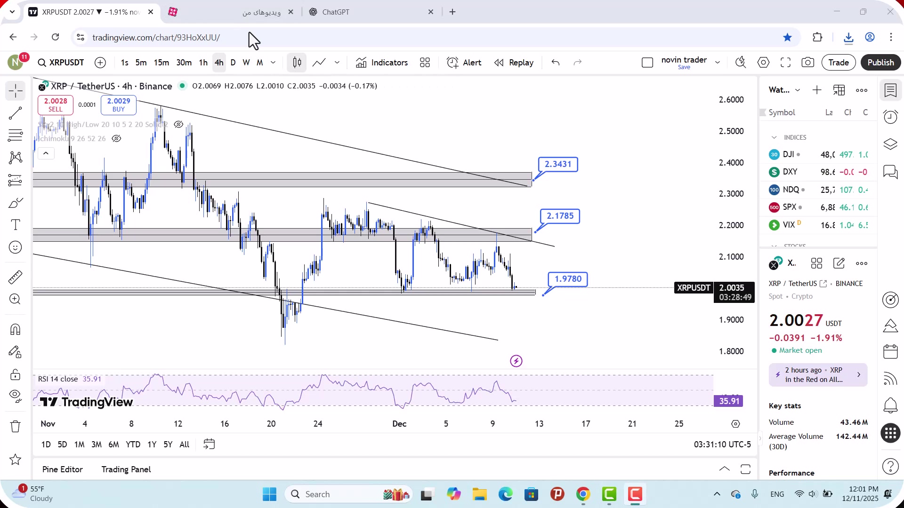
Task: Select the crosshair cursor tool
Action: tap(15, 91)
